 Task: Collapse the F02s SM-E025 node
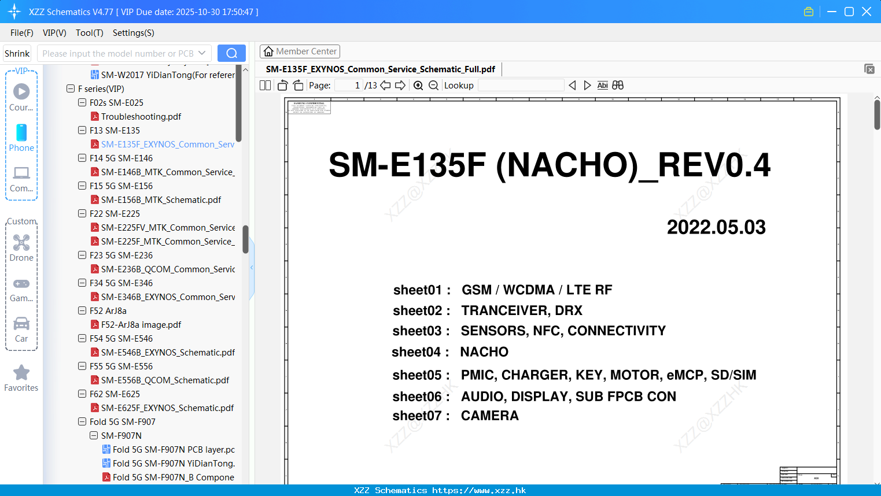tap(82, 102)
